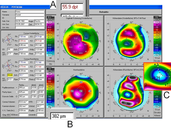
Task: Click the Pupille value 2.88 mm
Action: [x=40, y=110]
